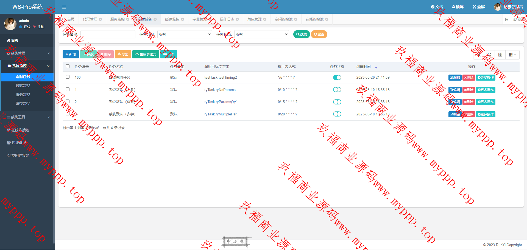Viewport: 527px width, 250px height.
Task: Check the select-all checkbox in table header
Action: click(x=68, y=66)
